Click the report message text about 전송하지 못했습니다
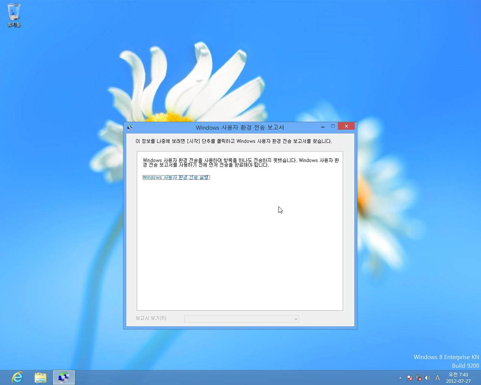This screenshot has height=385, width=481. (241, 162)
